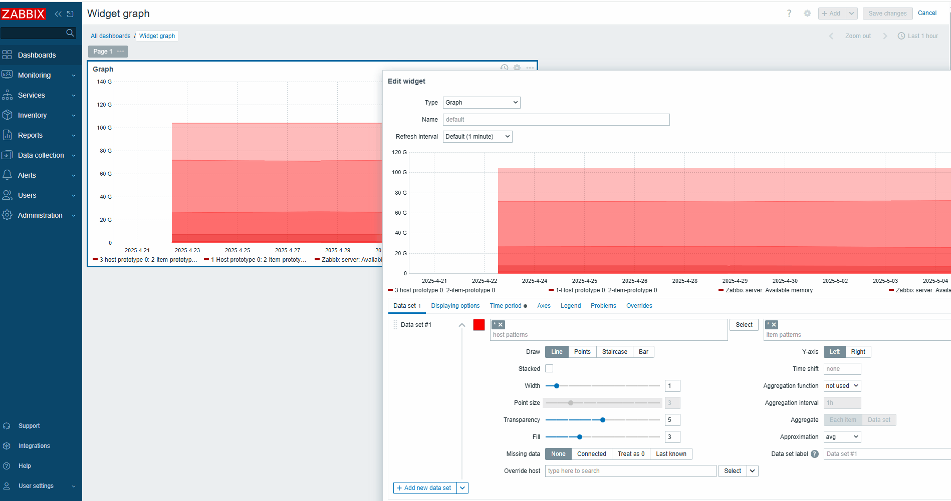The width and height of the screenshot is (951, 501).
Task: Click the Monitoring icon in sidebar
Action: click(x=7, y=75)
